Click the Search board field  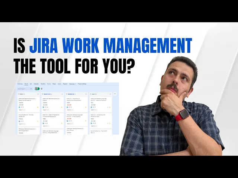point(25,89)
